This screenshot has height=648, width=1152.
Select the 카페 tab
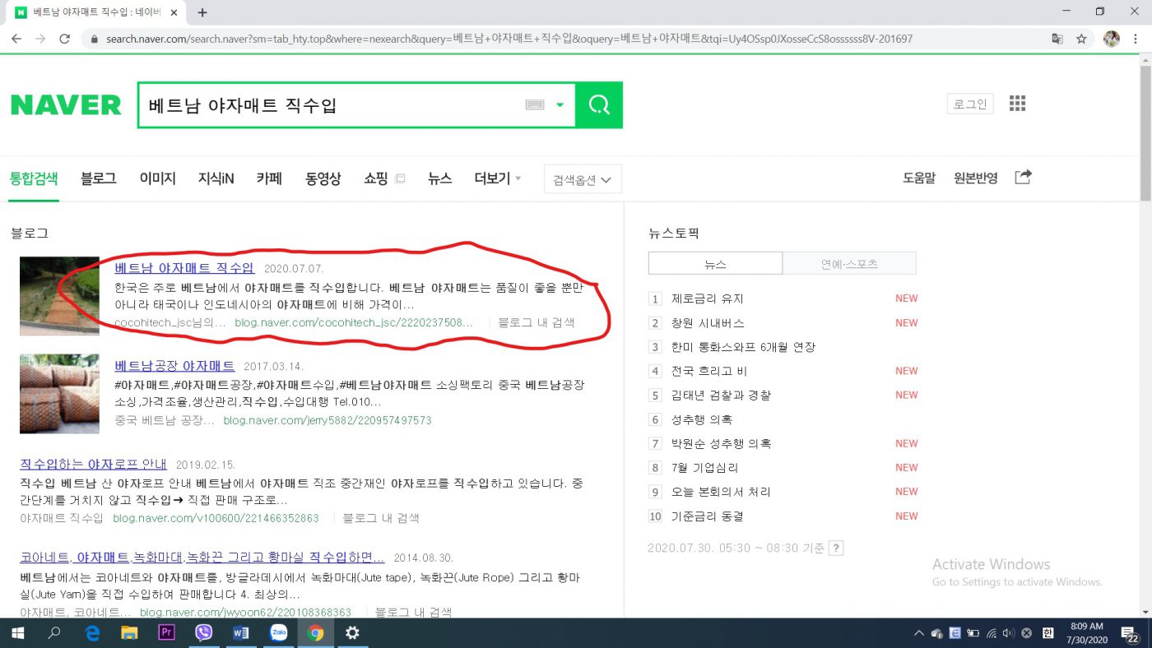click(269, 178)
